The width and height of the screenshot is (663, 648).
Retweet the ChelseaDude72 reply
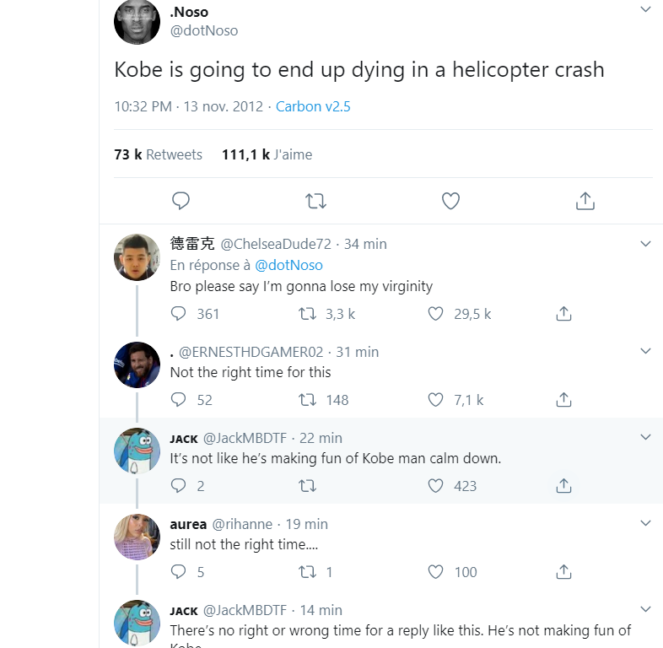pyautogui.click(x=308, y=314)
